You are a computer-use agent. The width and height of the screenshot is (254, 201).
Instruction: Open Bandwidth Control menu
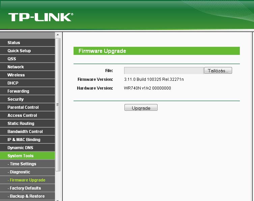(x=27, y=131)
